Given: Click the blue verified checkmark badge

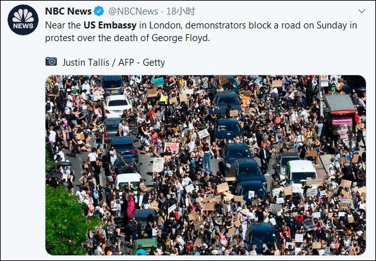Looking at the screenshot, I should click(x=99, y=11).
